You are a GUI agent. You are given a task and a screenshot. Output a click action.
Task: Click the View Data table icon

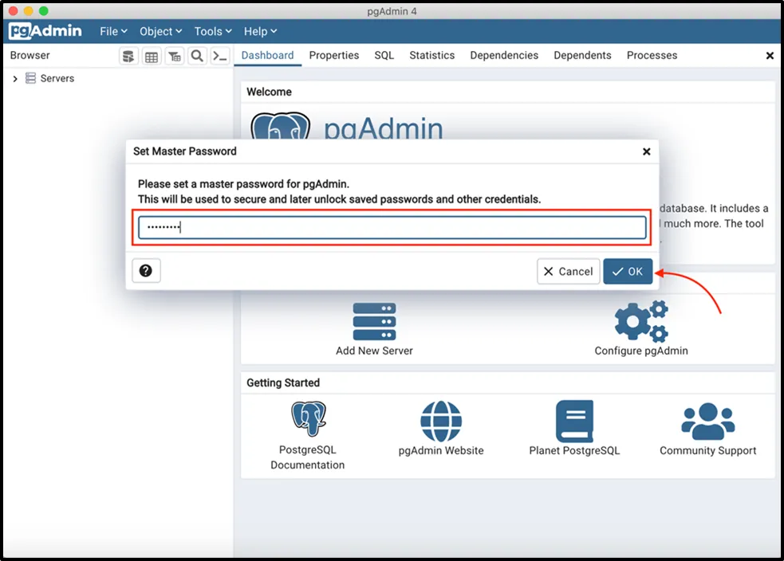151,56
